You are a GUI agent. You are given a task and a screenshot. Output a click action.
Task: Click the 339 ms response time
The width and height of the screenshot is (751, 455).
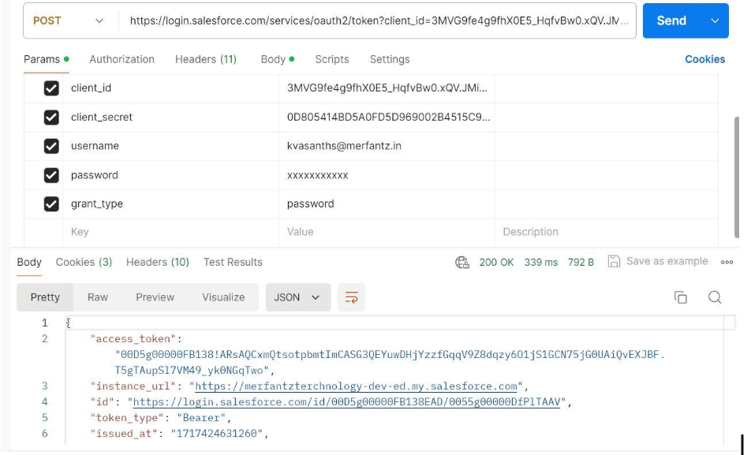(x=540, y=263)
